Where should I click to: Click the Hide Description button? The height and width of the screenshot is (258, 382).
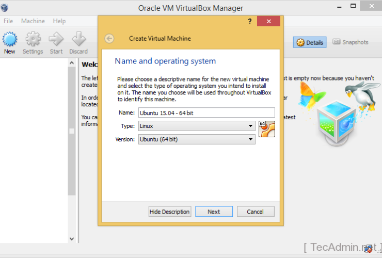(x=170, y=212)
